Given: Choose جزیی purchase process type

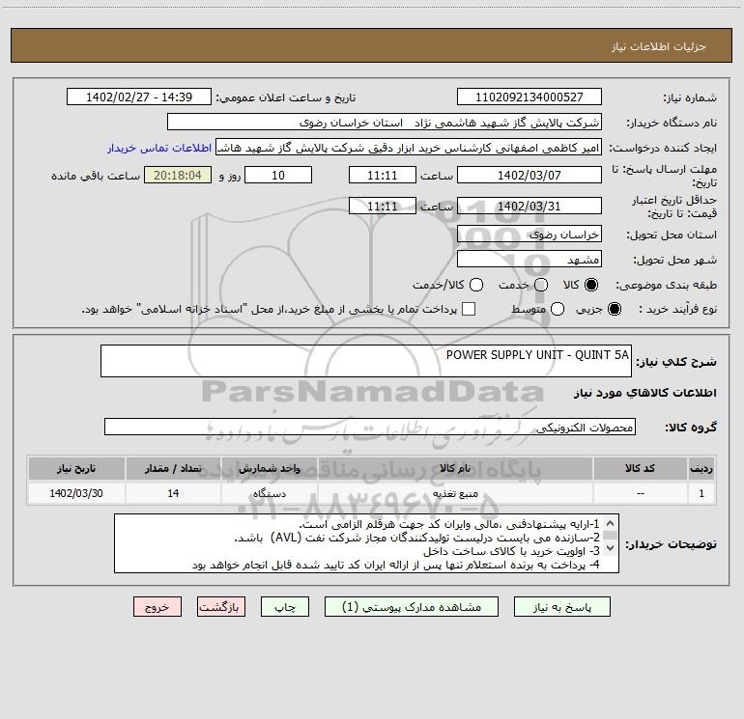Looking at the screenshot, I should point(615,309).
